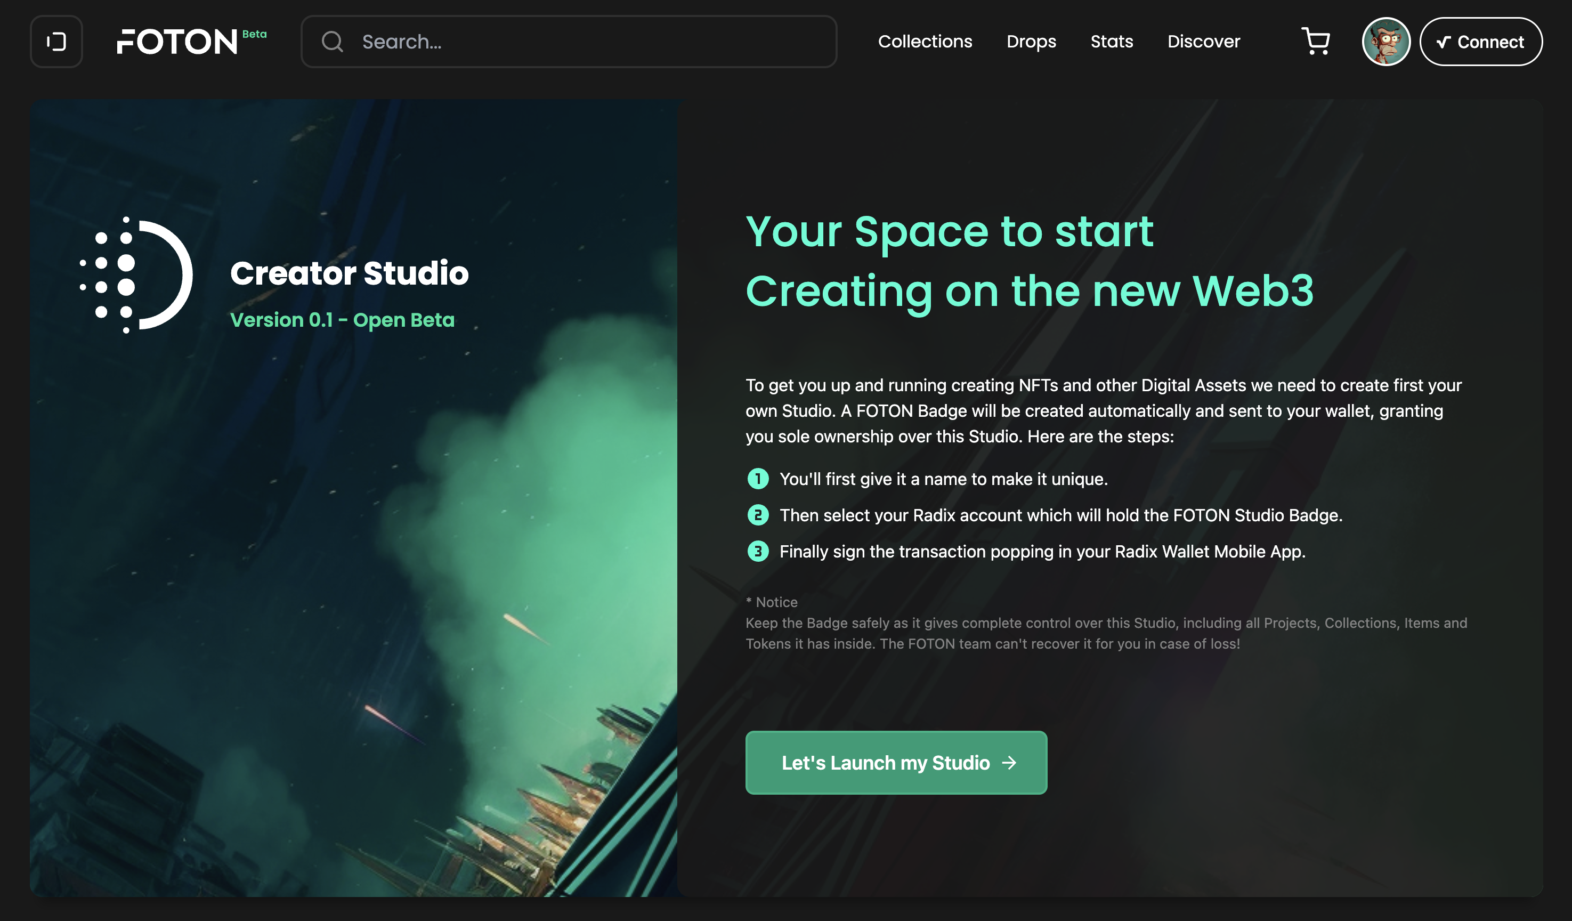
Task: Click the checkmark icon in Connect button
Action: pos(1443,42)
